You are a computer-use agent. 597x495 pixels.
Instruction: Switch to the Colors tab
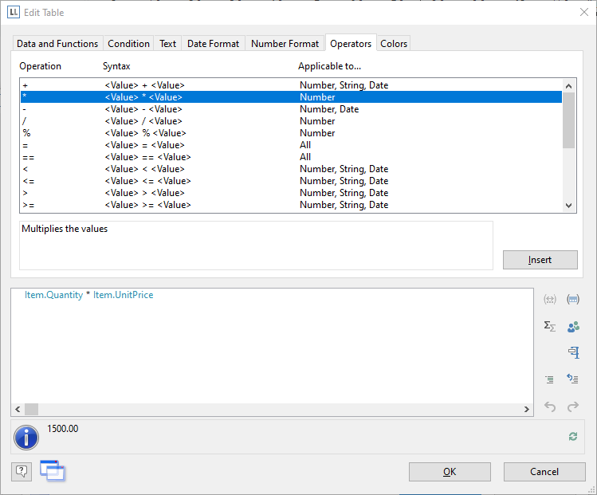pos(394,44)
